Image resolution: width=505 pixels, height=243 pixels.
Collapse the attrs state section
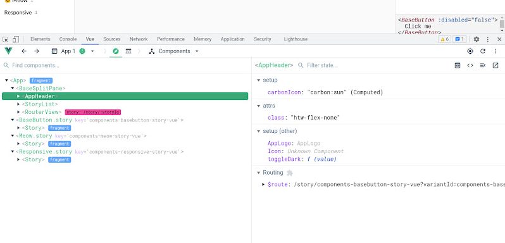point(258,106)
